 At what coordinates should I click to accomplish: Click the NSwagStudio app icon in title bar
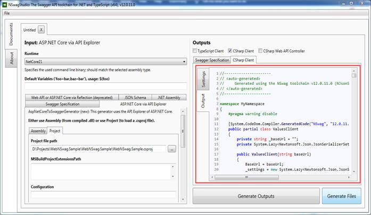click(x=4, y=4)
